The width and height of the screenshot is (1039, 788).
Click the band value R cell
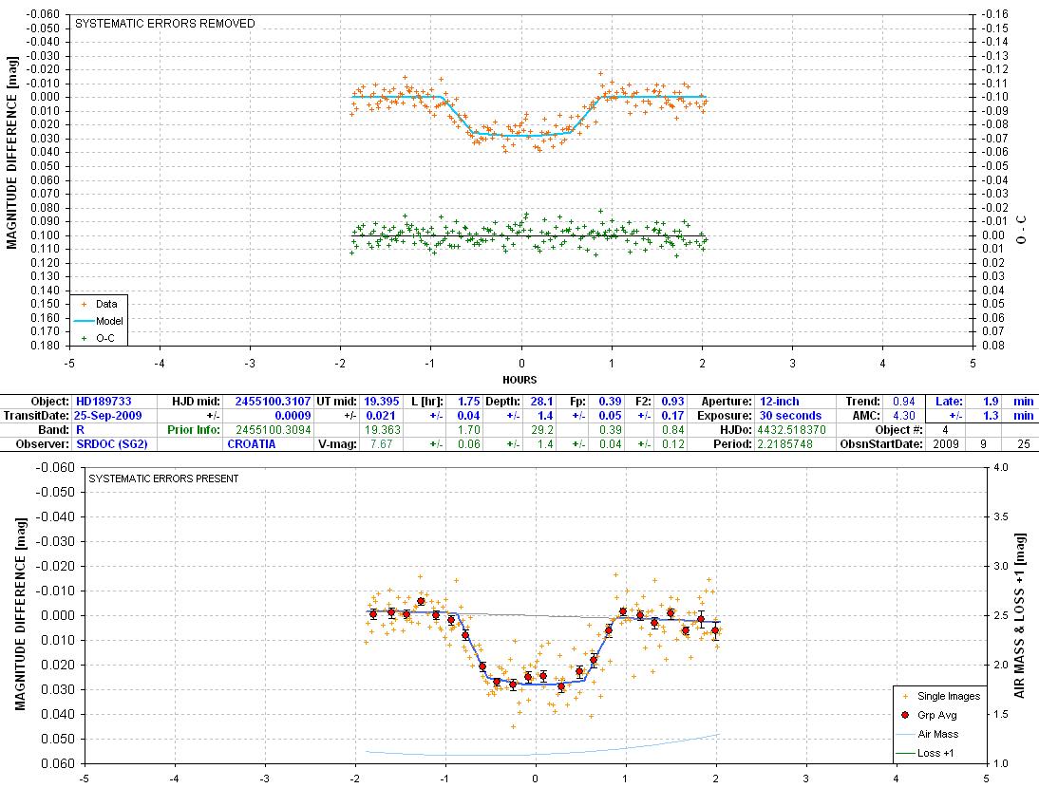(x=80, y=430)
